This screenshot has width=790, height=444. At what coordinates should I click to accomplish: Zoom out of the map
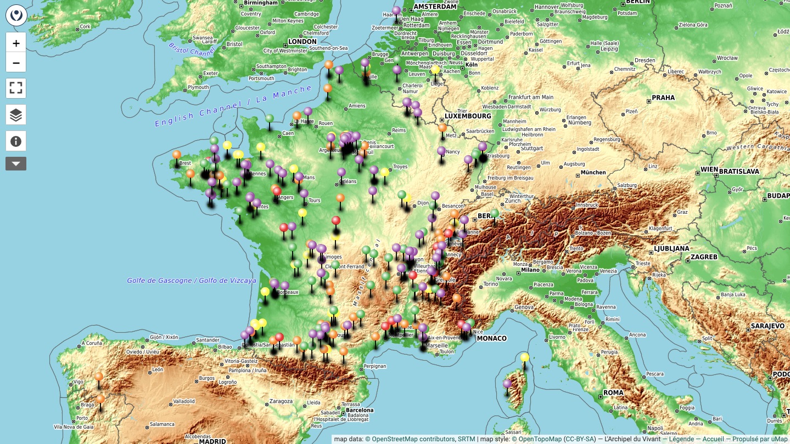coord(16,62)
